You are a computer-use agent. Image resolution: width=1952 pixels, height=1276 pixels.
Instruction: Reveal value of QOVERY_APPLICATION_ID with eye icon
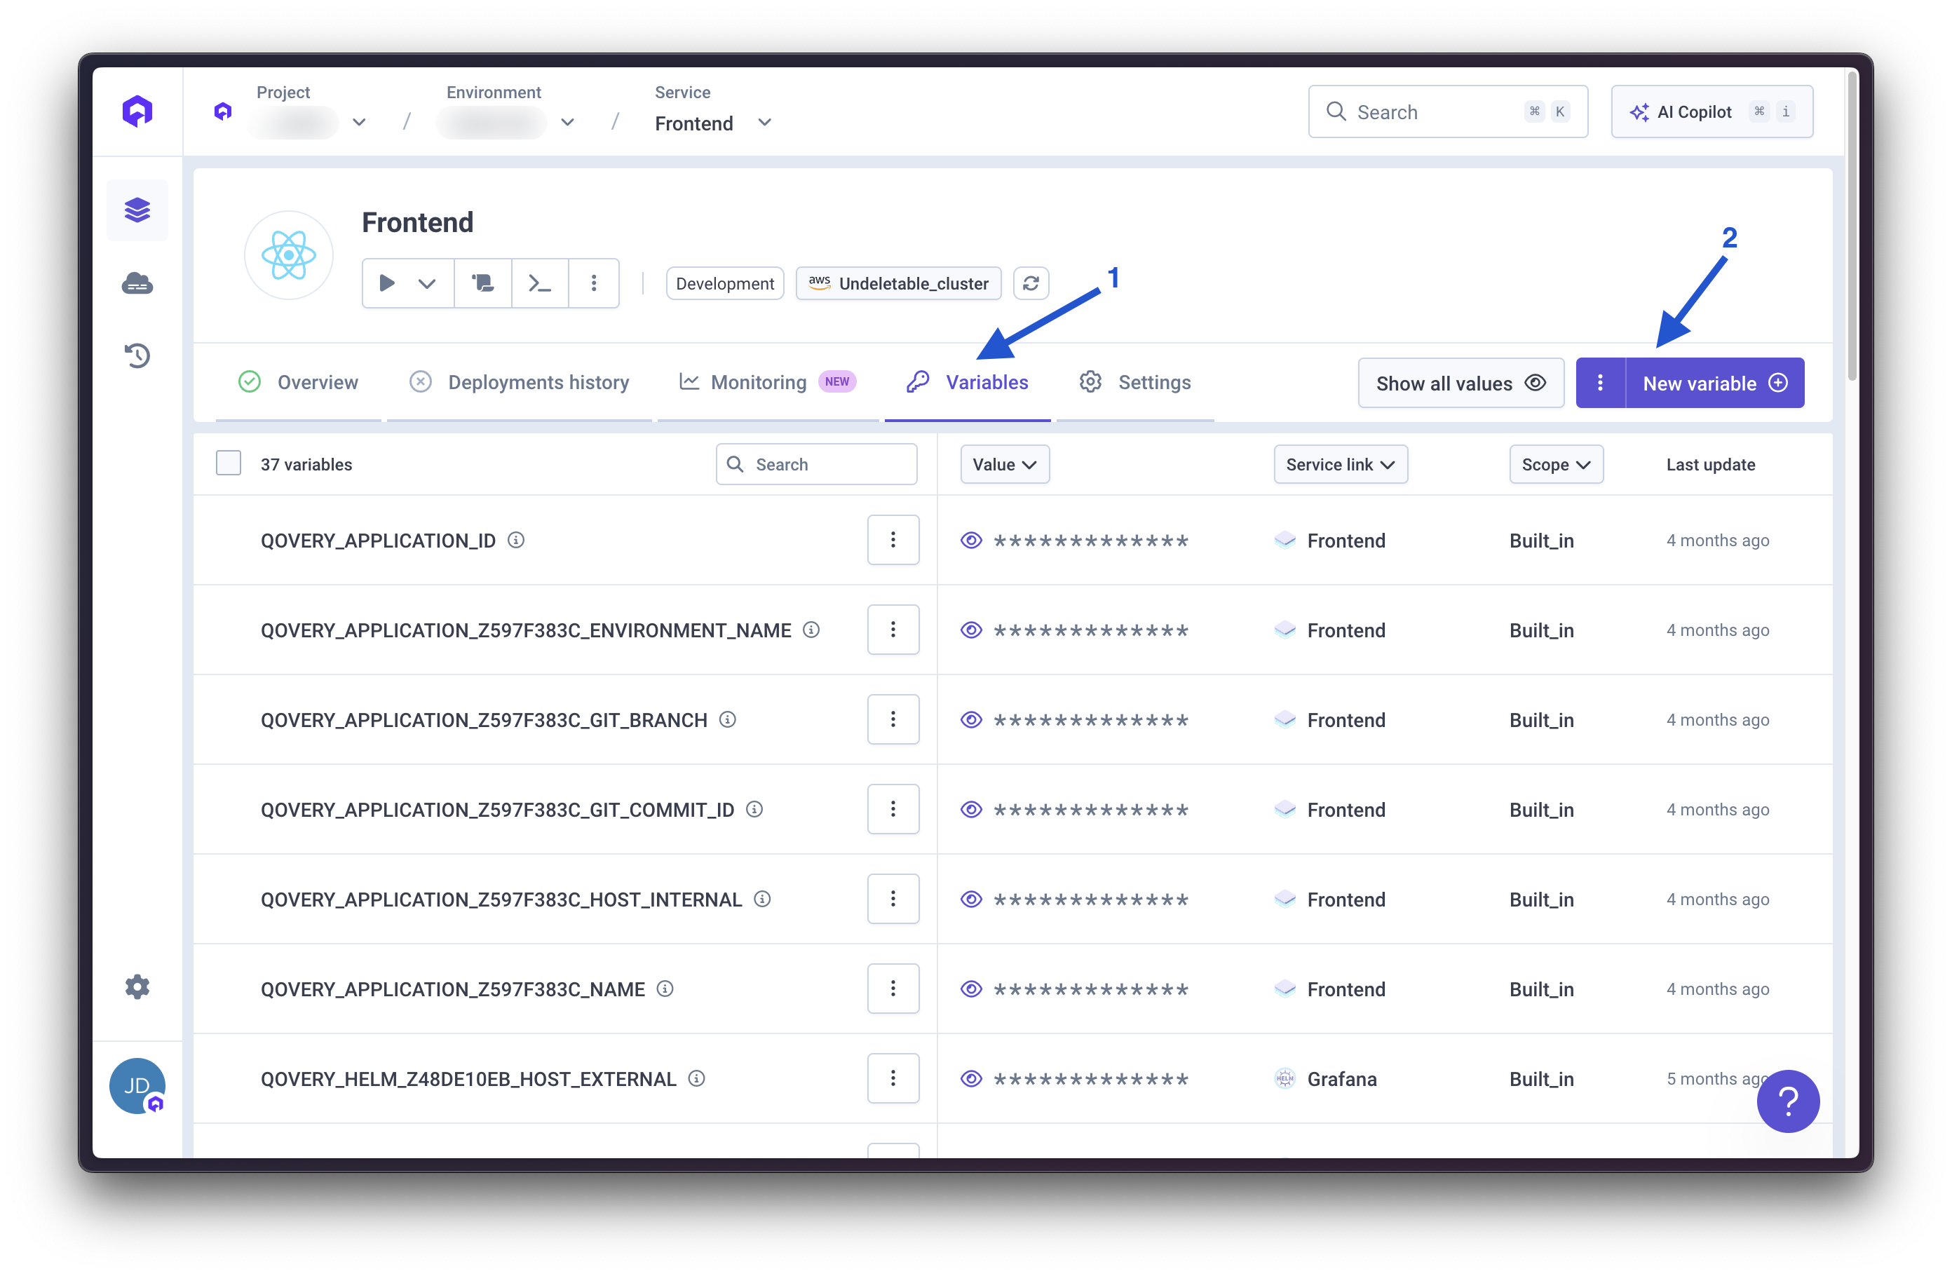click(971, 541)
